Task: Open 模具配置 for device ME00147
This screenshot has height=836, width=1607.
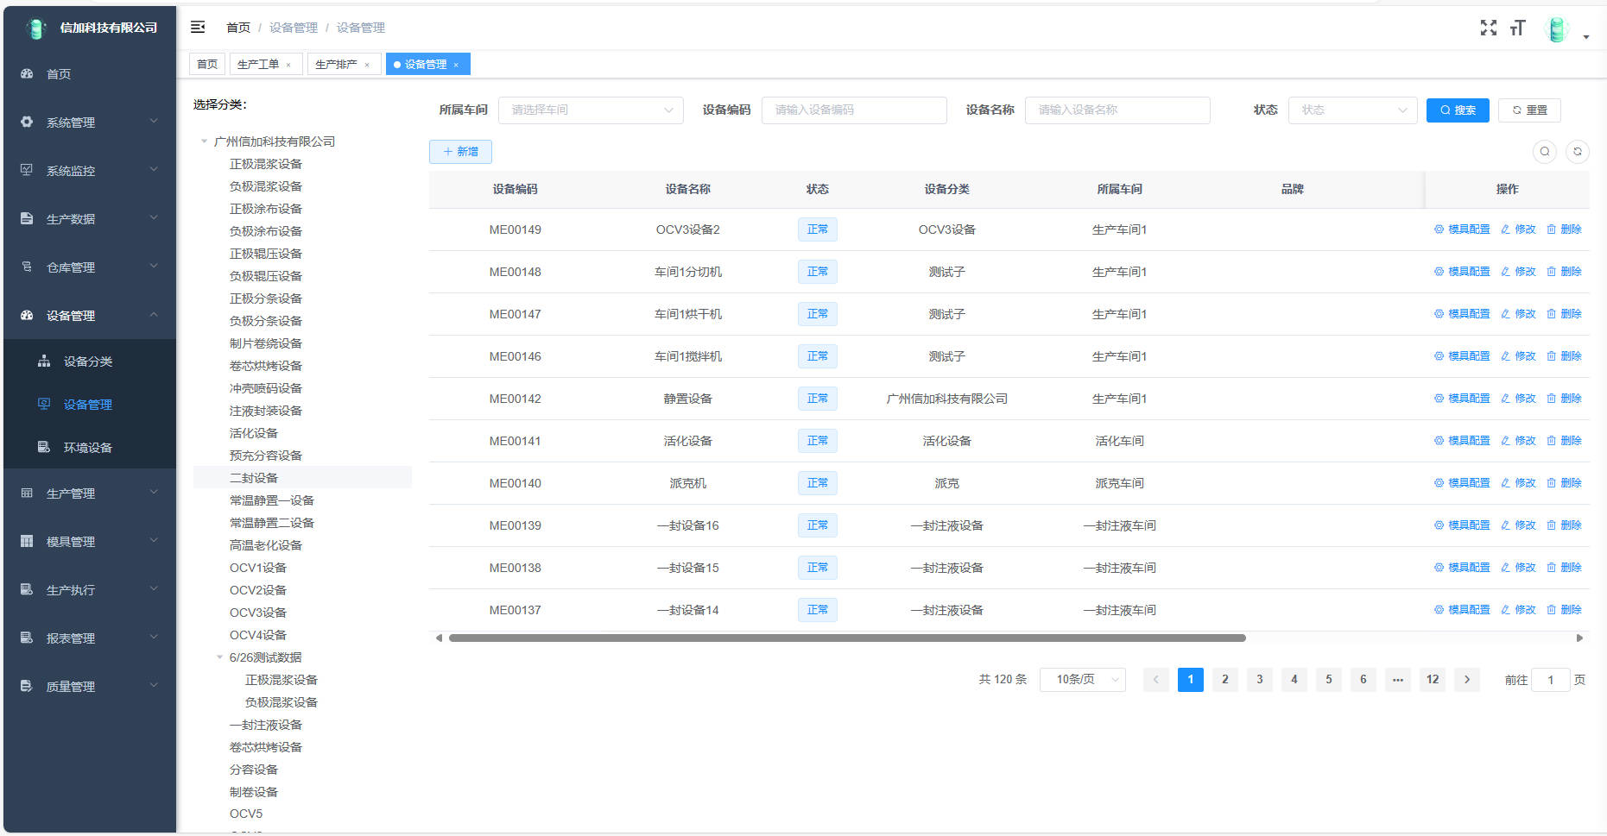Action: pyautogui.click(x=1462, y=314)
